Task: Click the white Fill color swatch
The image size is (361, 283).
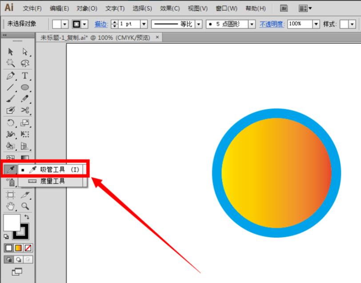Action: point(11,222)
